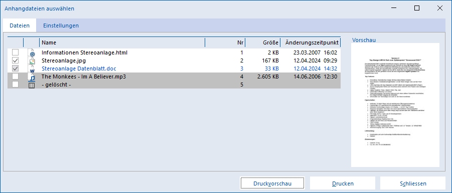The height and width of the screenshot is (193, 452).
Task: Close the dialog with the X icon
Action: click(x=440, y=8)
